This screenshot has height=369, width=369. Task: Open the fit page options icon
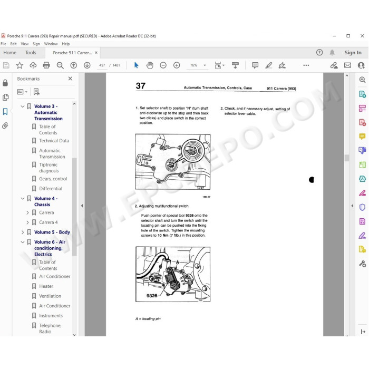[218, 65]
